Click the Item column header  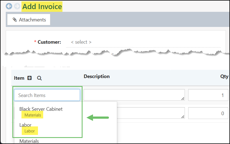(19, 78)
